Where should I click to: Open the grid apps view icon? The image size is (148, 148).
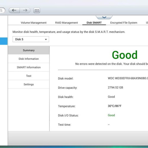[37, 10]
